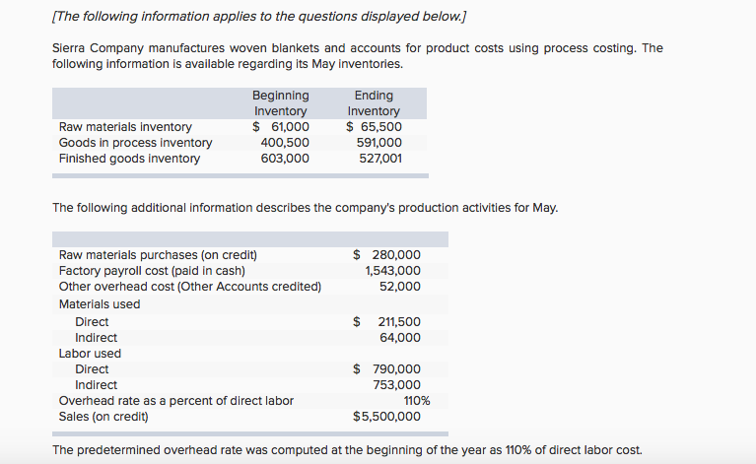Click the $ 211,500 direct materials amount

(x=386, y=322)
